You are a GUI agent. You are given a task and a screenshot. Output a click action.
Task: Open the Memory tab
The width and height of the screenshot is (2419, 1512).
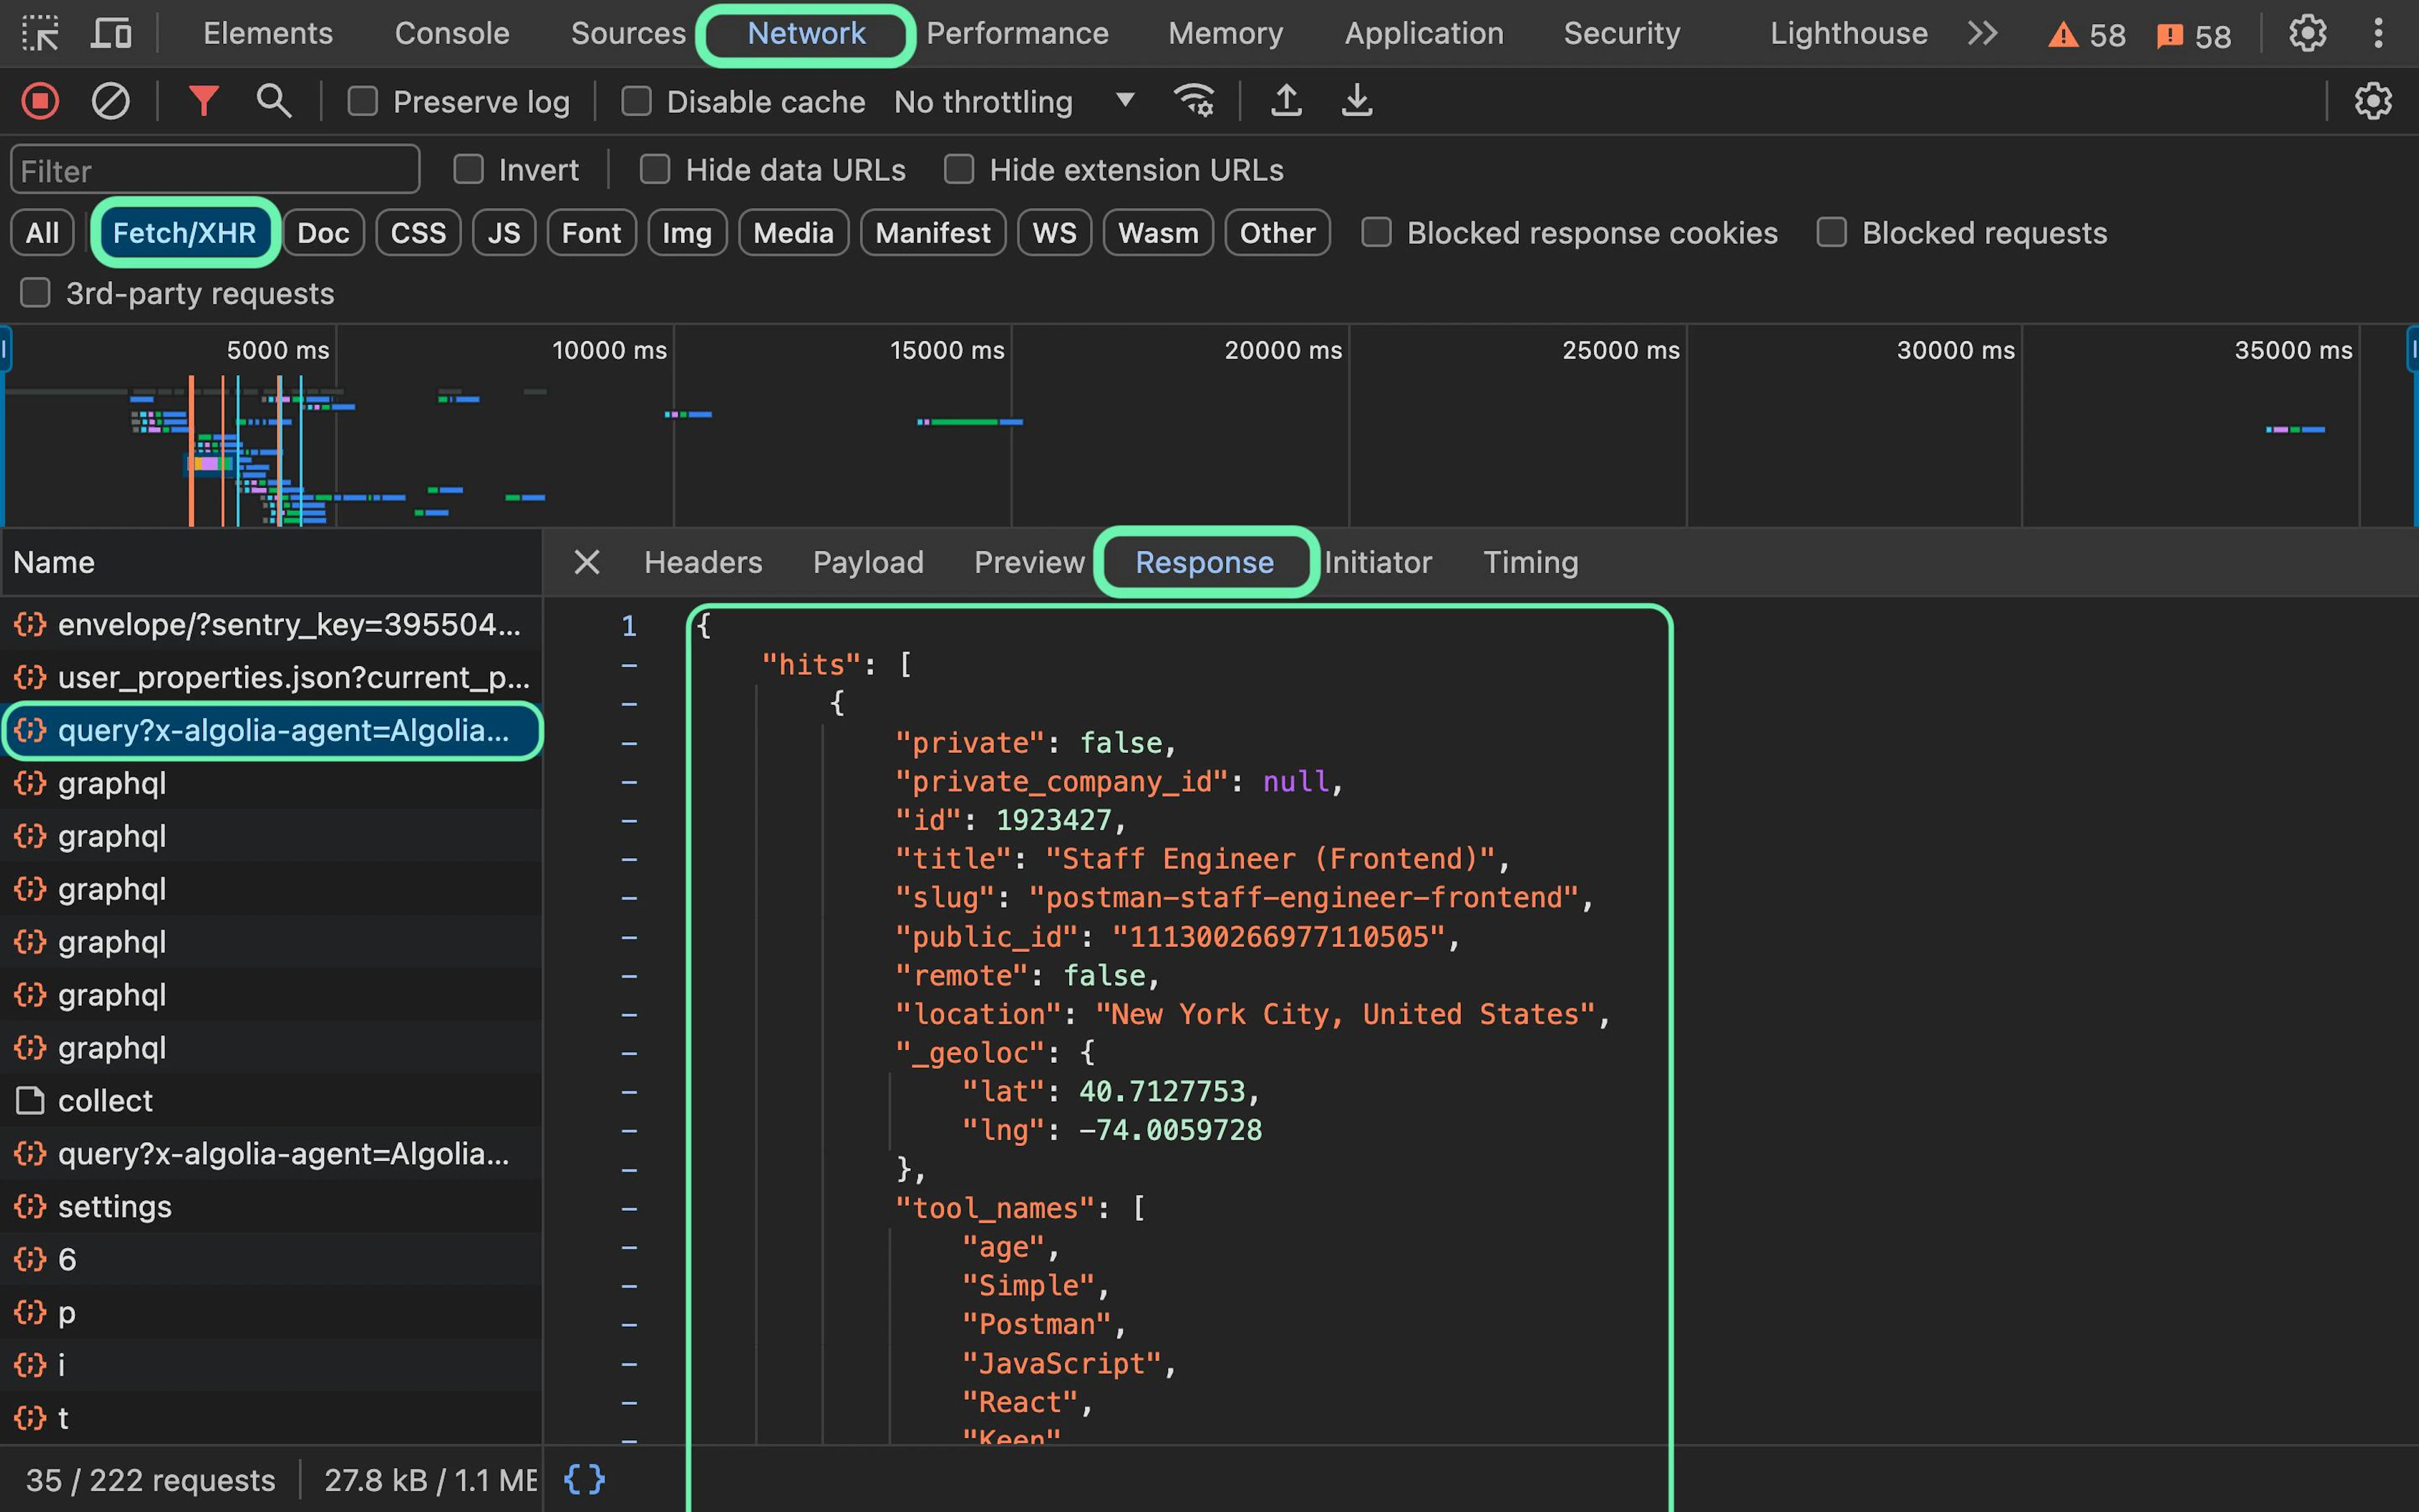1225,34
